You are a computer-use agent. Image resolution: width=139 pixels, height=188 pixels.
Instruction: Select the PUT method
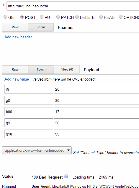pyautogui.click(x=42, y=17)
